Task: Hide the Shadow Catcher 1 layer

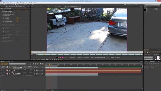Action: point(1,72)
